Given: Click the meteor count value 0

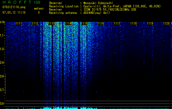Looking at the screenshot, I should pyautogui.click(x=39, y=13).
